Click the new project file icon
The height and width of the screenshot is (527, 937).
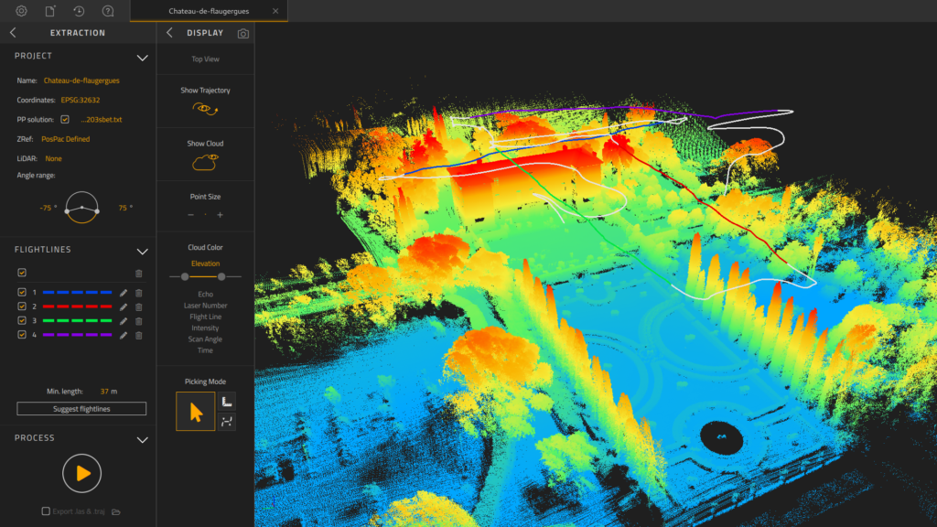pyautogui.click(x=50, y=11)
